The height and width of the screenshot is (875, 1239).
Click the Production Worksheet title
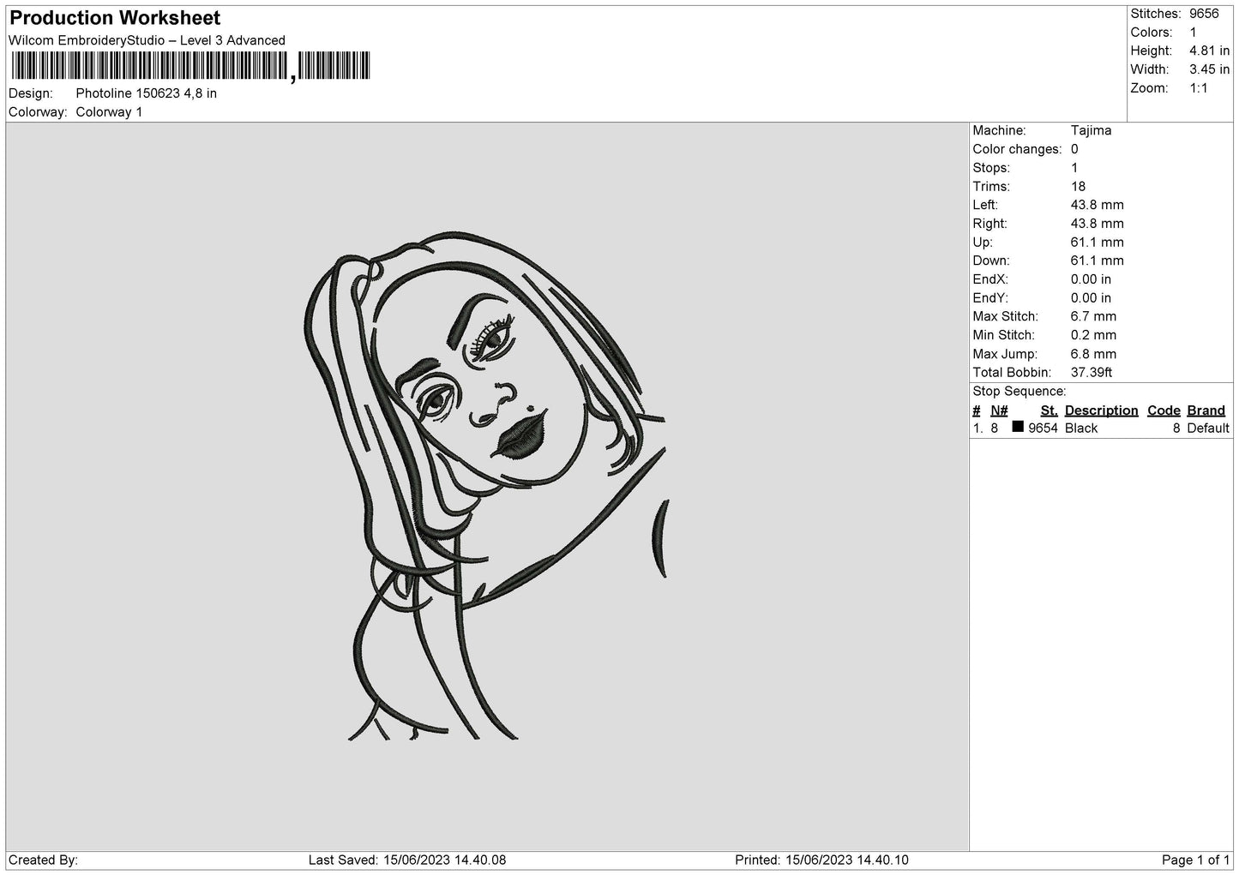[x=115, y=18]
